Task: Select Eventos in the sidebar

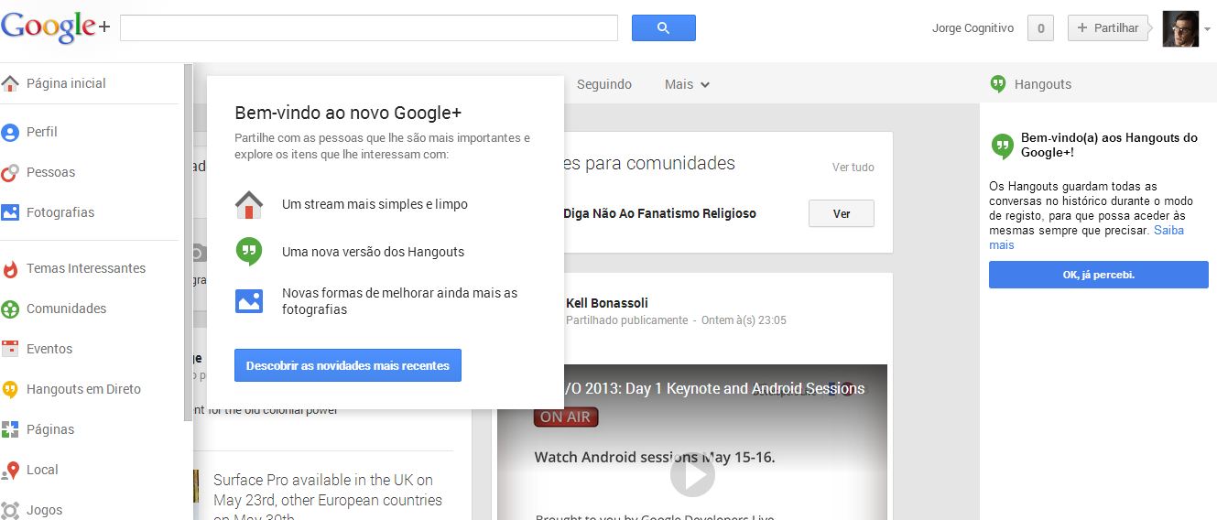Action: 49,349
